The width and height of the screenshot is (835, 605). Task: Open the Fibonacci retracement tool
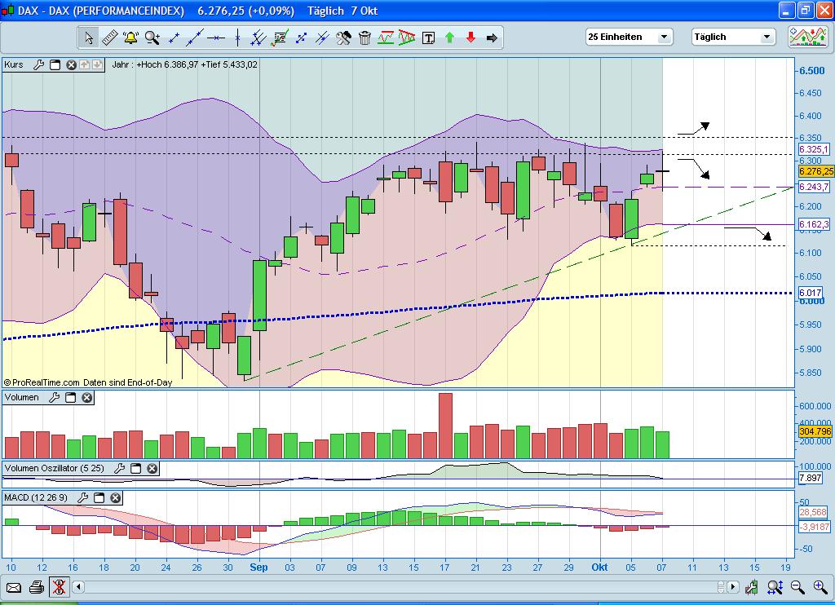(280, 38)
